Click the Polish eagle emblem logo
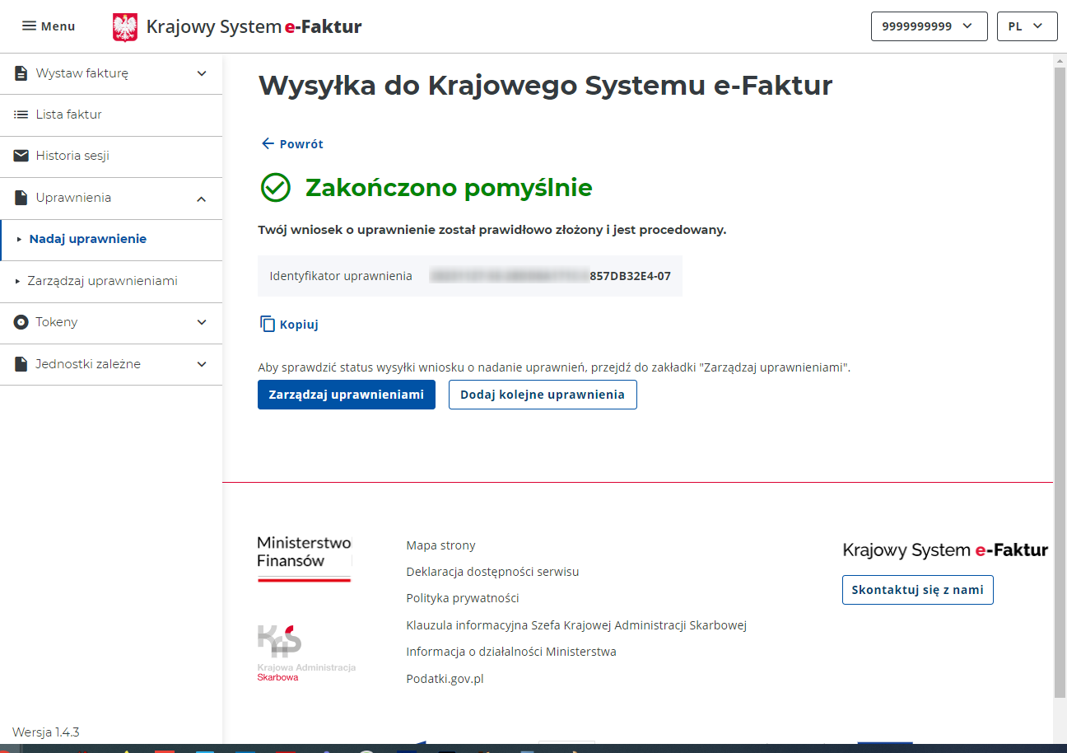Screen dimensions: 1067x753 click(x=125, y=27)
